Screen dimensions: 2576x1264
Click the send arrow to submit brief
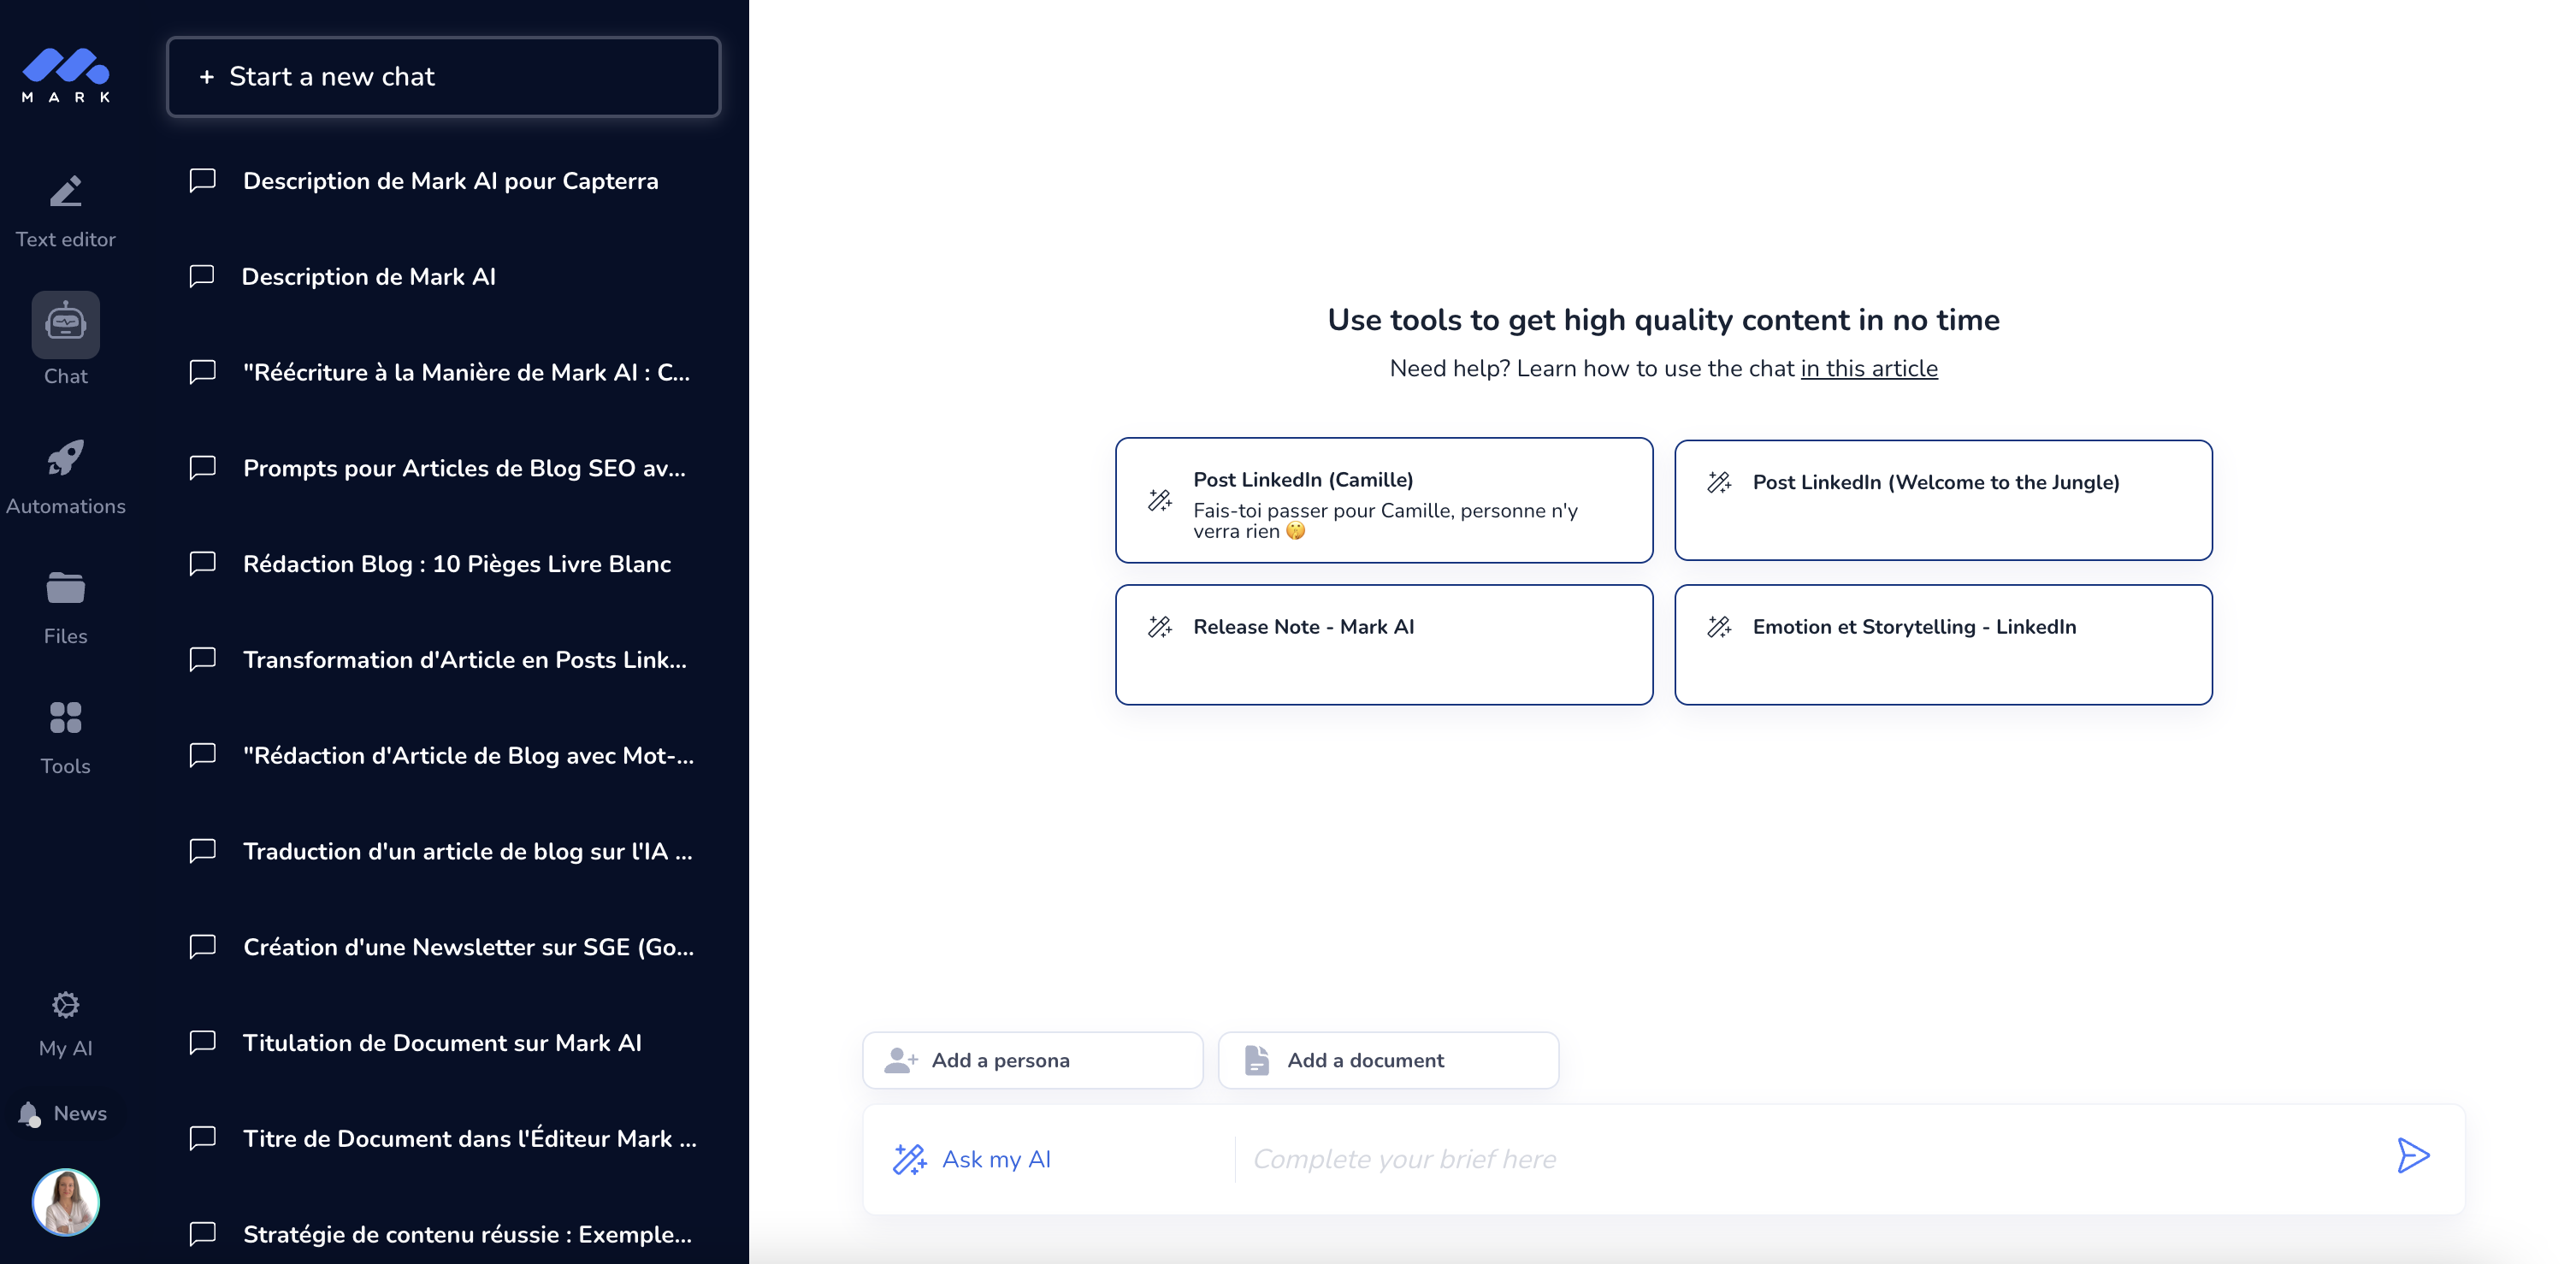pyautogui.click(x=2414, y=1157)
